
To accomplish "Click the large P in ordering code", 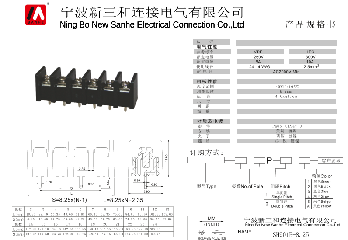I will coord(269,161).
